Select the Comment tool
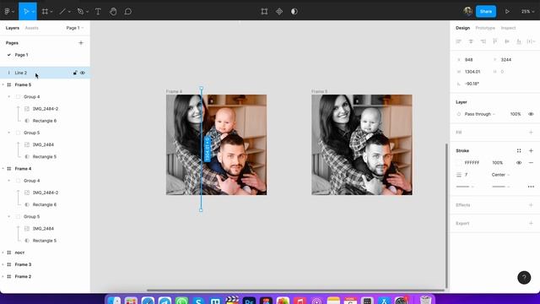This screenshot has width=540, height=304. pos(127,11)
